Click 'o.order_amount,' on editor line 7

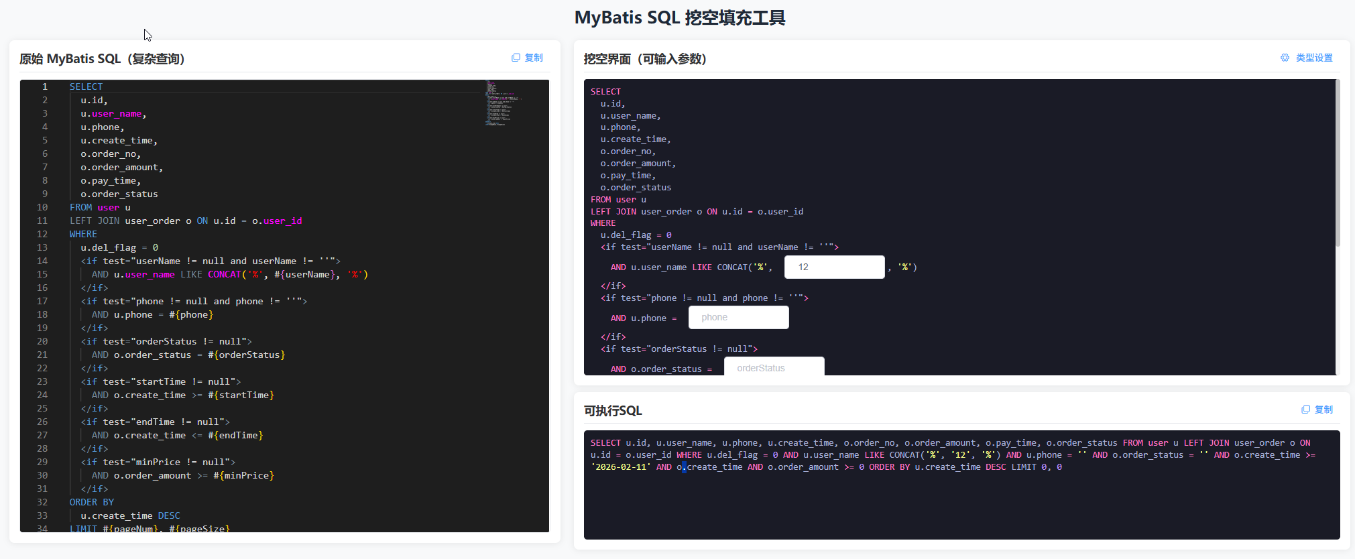click(122, 167)
